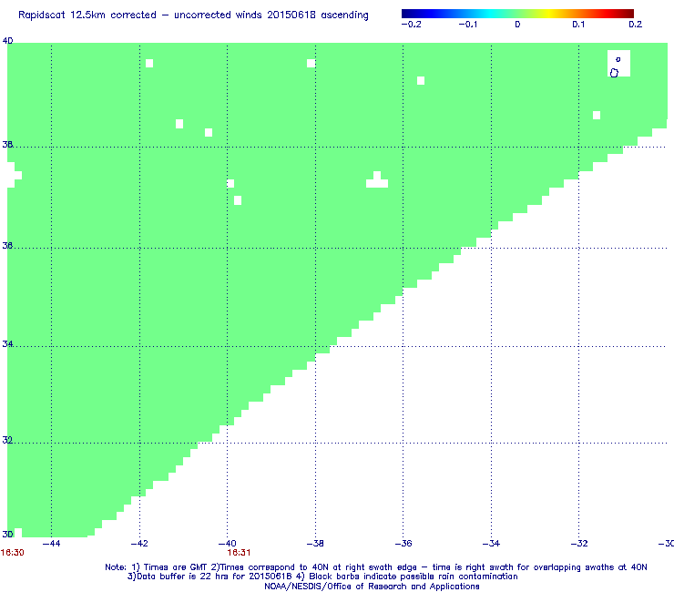674x592 pixels.
Task: Select the -0.1 color scale label
Action: [x=468, y=25]
